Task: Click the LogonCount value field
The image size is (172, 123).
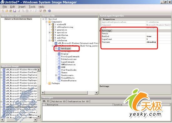Action: [x=159, y=39]
